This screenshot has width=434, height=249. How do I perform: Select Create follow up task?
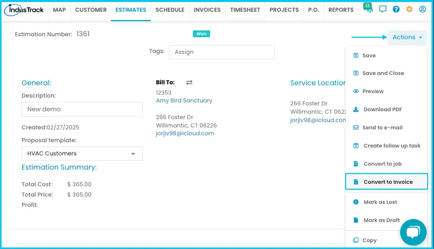click(x=386, y=146)
